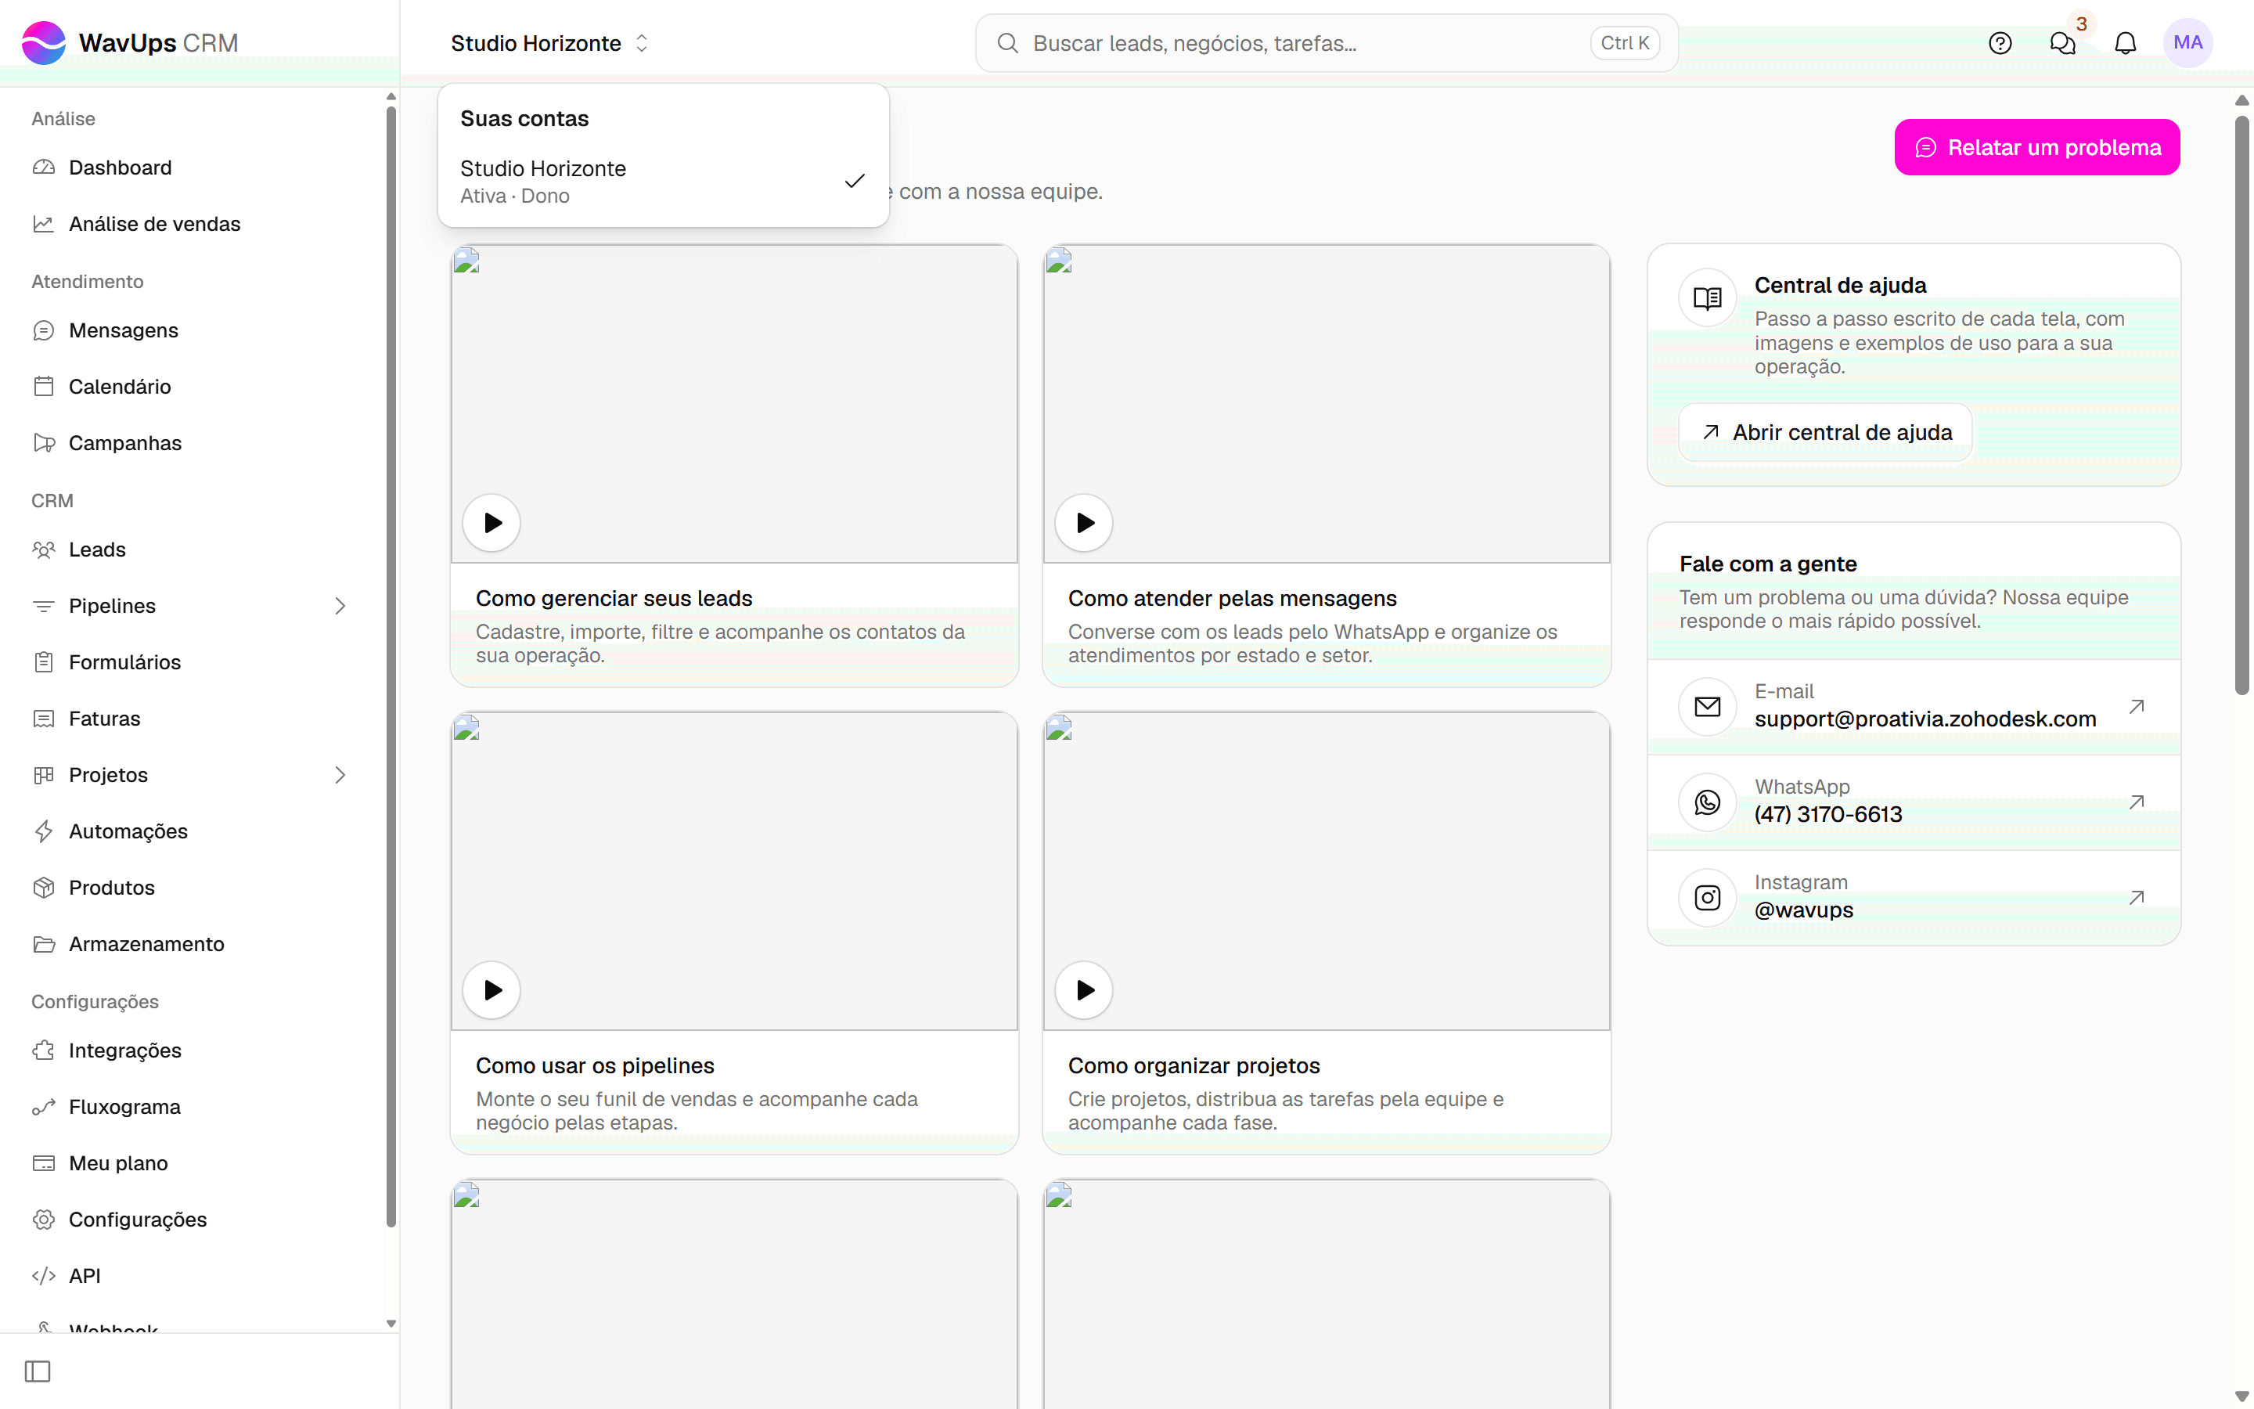Viewport: 2254px width, 1409px height.
Task: Click the sidebar vertical scrollbar
Action: point(391,666)
